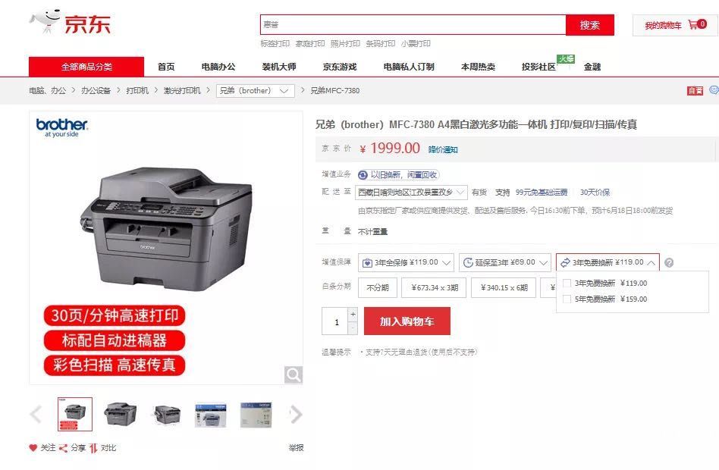The image size is (719, 470).
Task: Open the 全部商品分类 category menu
Action: point(86,67)
